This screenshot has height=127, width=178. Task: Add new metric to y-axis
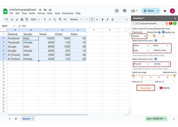coord(162,50)
